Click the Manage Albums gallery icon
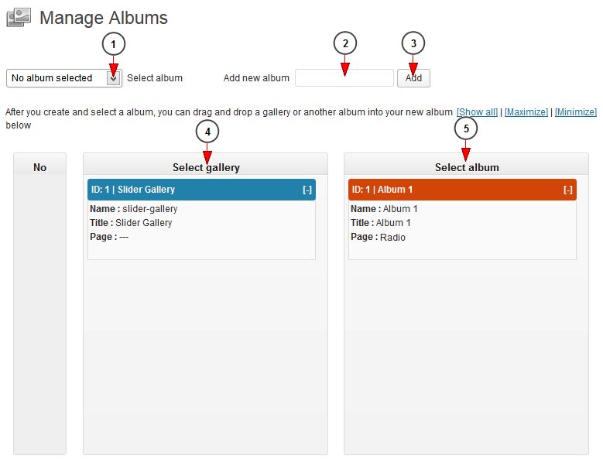 pos(19,18)
